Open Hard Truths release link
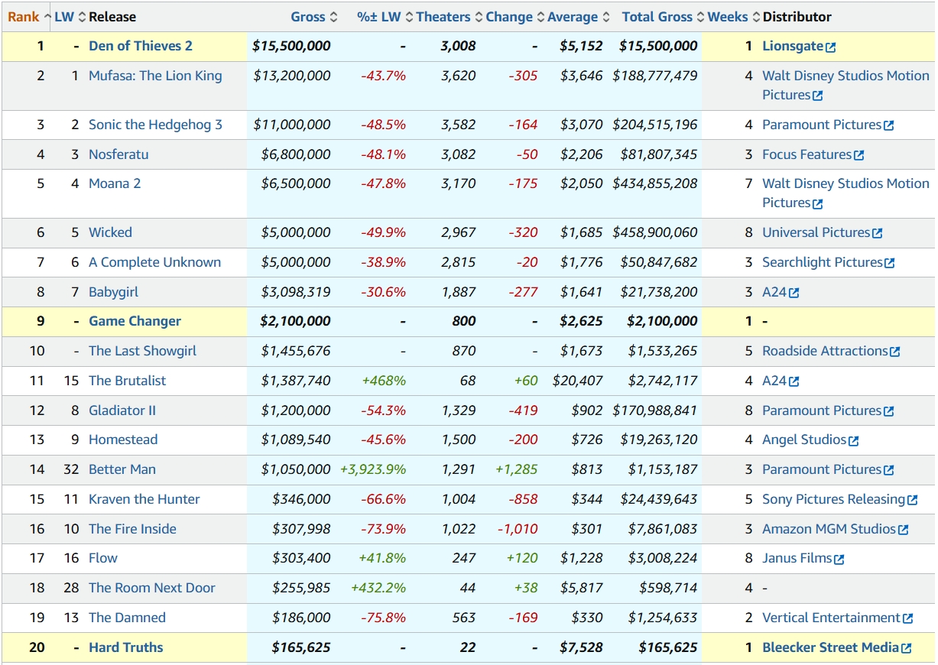 tap(126, 647)
